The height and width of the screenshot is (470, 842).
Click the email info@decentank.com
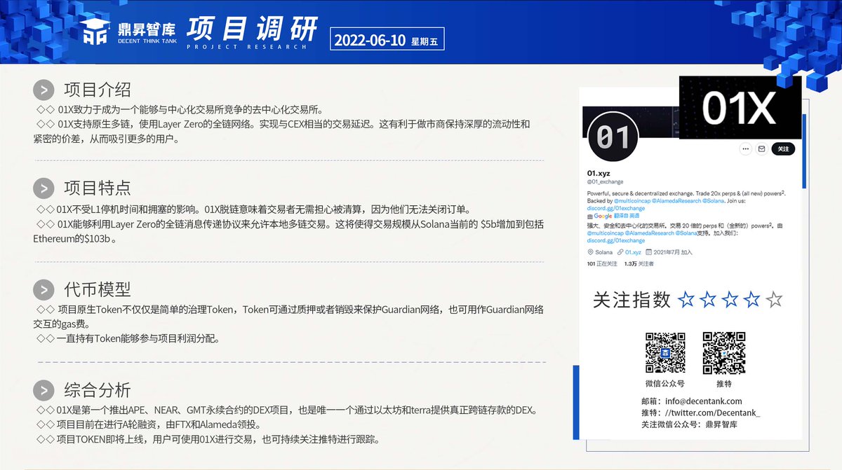pyautogui.click(x=702, y=401)
